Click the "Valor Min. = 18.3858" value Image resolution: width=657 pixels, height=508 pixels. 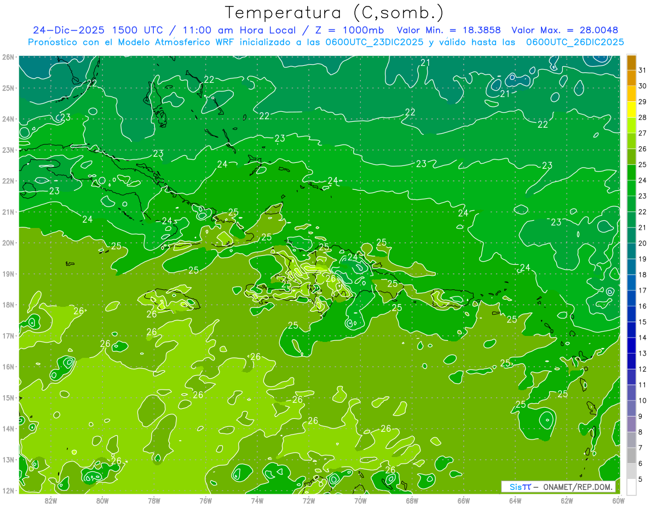pos(449,30)
